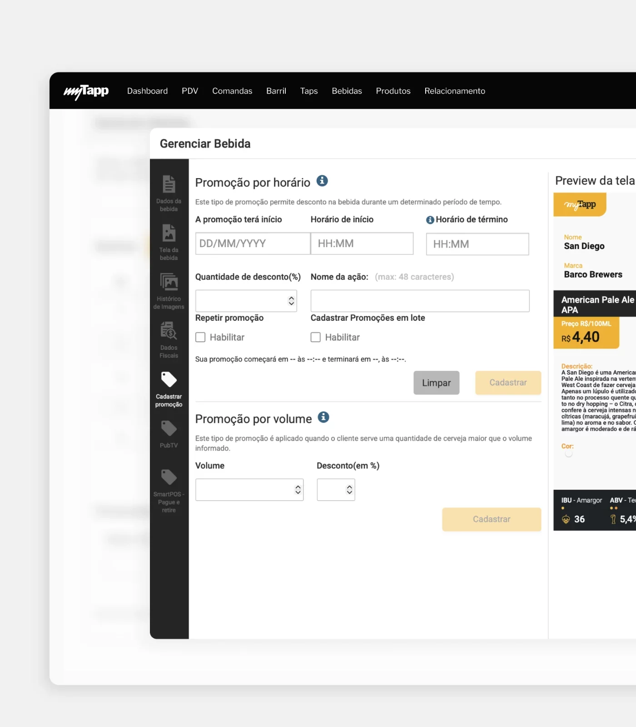The image size is (636, 727).
Task: Click the promotion start summary text line
Action: pyautogui.click(x=301, y=359)
